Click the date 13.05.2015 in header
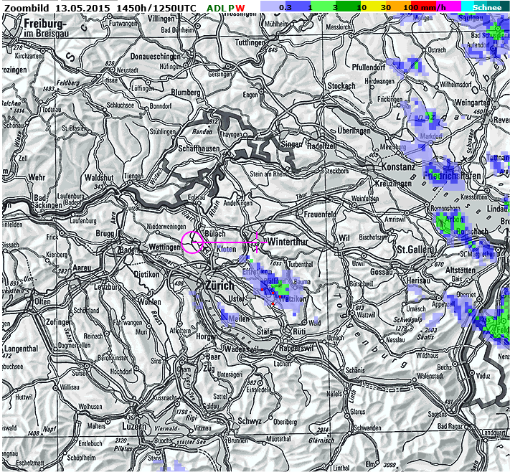The width and height of the screenshot is (510, 472). 82,8
